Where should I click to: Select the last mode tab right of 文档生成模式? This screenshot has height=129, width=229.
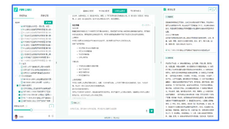(136, 11)
